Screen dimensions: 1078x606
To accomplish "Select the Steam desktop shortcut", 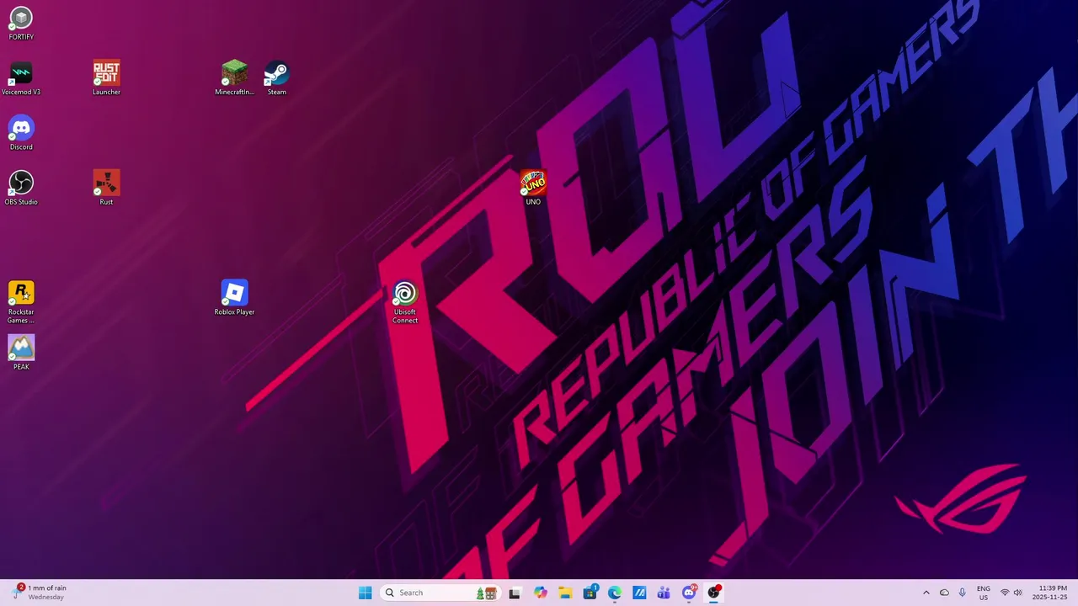I will [276, 78].
